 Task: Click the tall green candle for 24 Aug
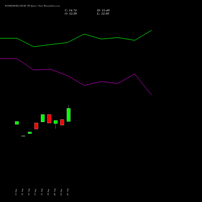tap(69, 115)
